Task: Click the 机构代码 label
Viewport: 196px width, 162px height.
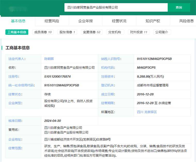Action: pos(108,68)
